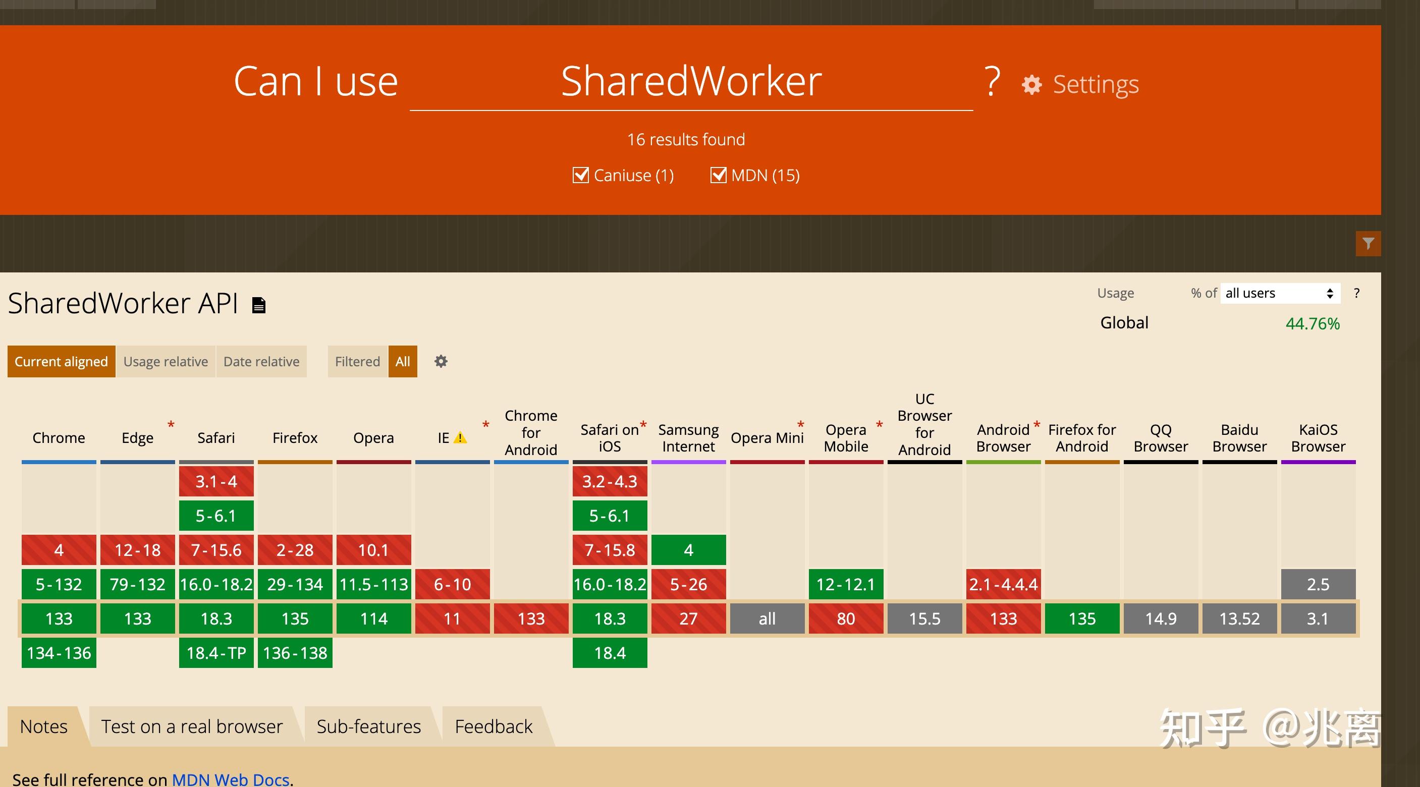1420x787 pixels.
Task: Click the question mark beside the usage dropdown
Action: (1357, 293)
